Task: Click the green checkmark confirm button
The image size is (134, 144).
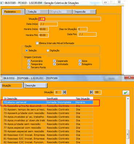Action: (126, 93)
